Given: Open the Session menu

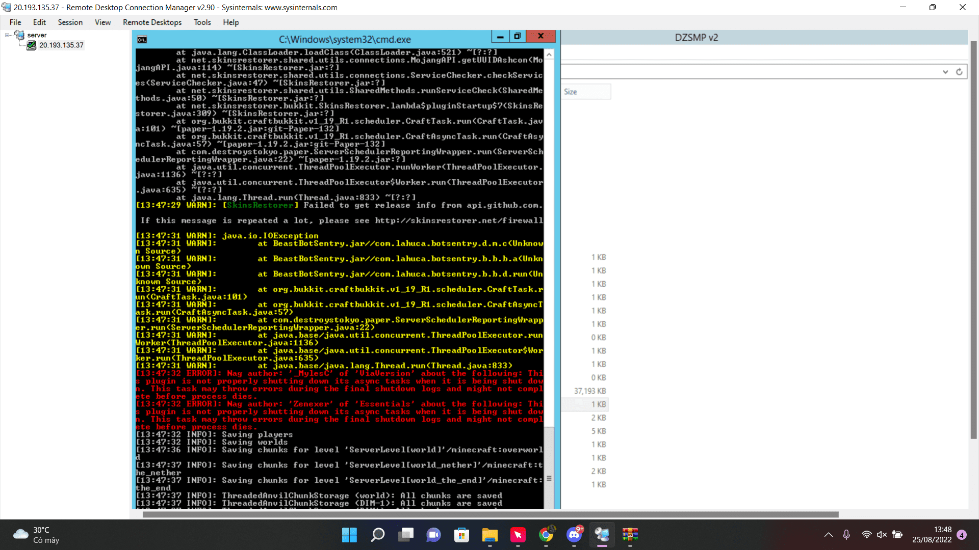Looking at the screenshot, I should pos(70,22).
